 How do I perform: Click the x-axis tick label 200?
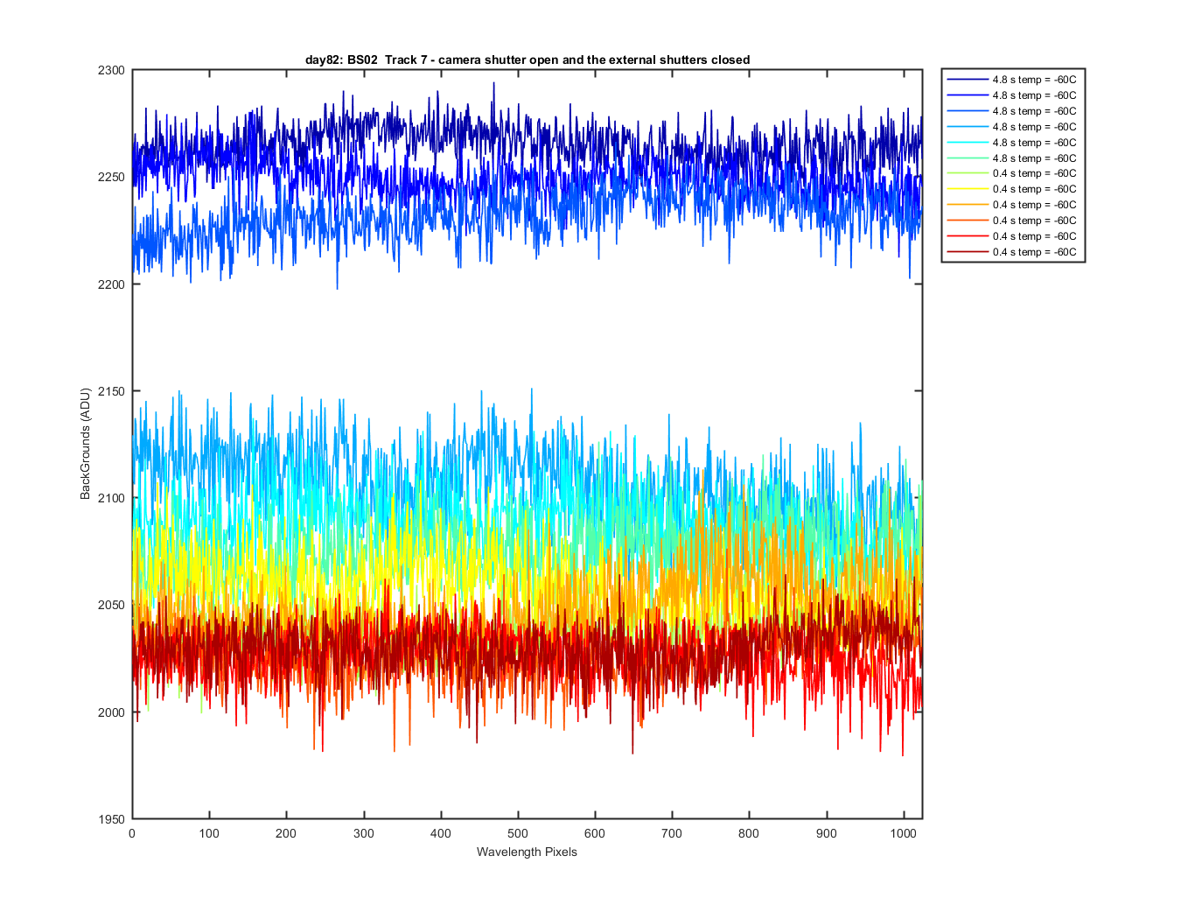286,833
